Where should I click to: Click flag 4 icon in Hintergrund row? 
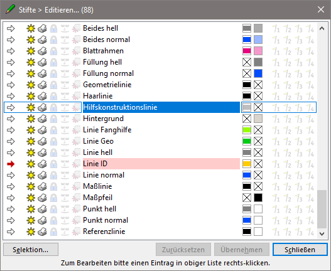pyautogui.click(x=310, y=119)
